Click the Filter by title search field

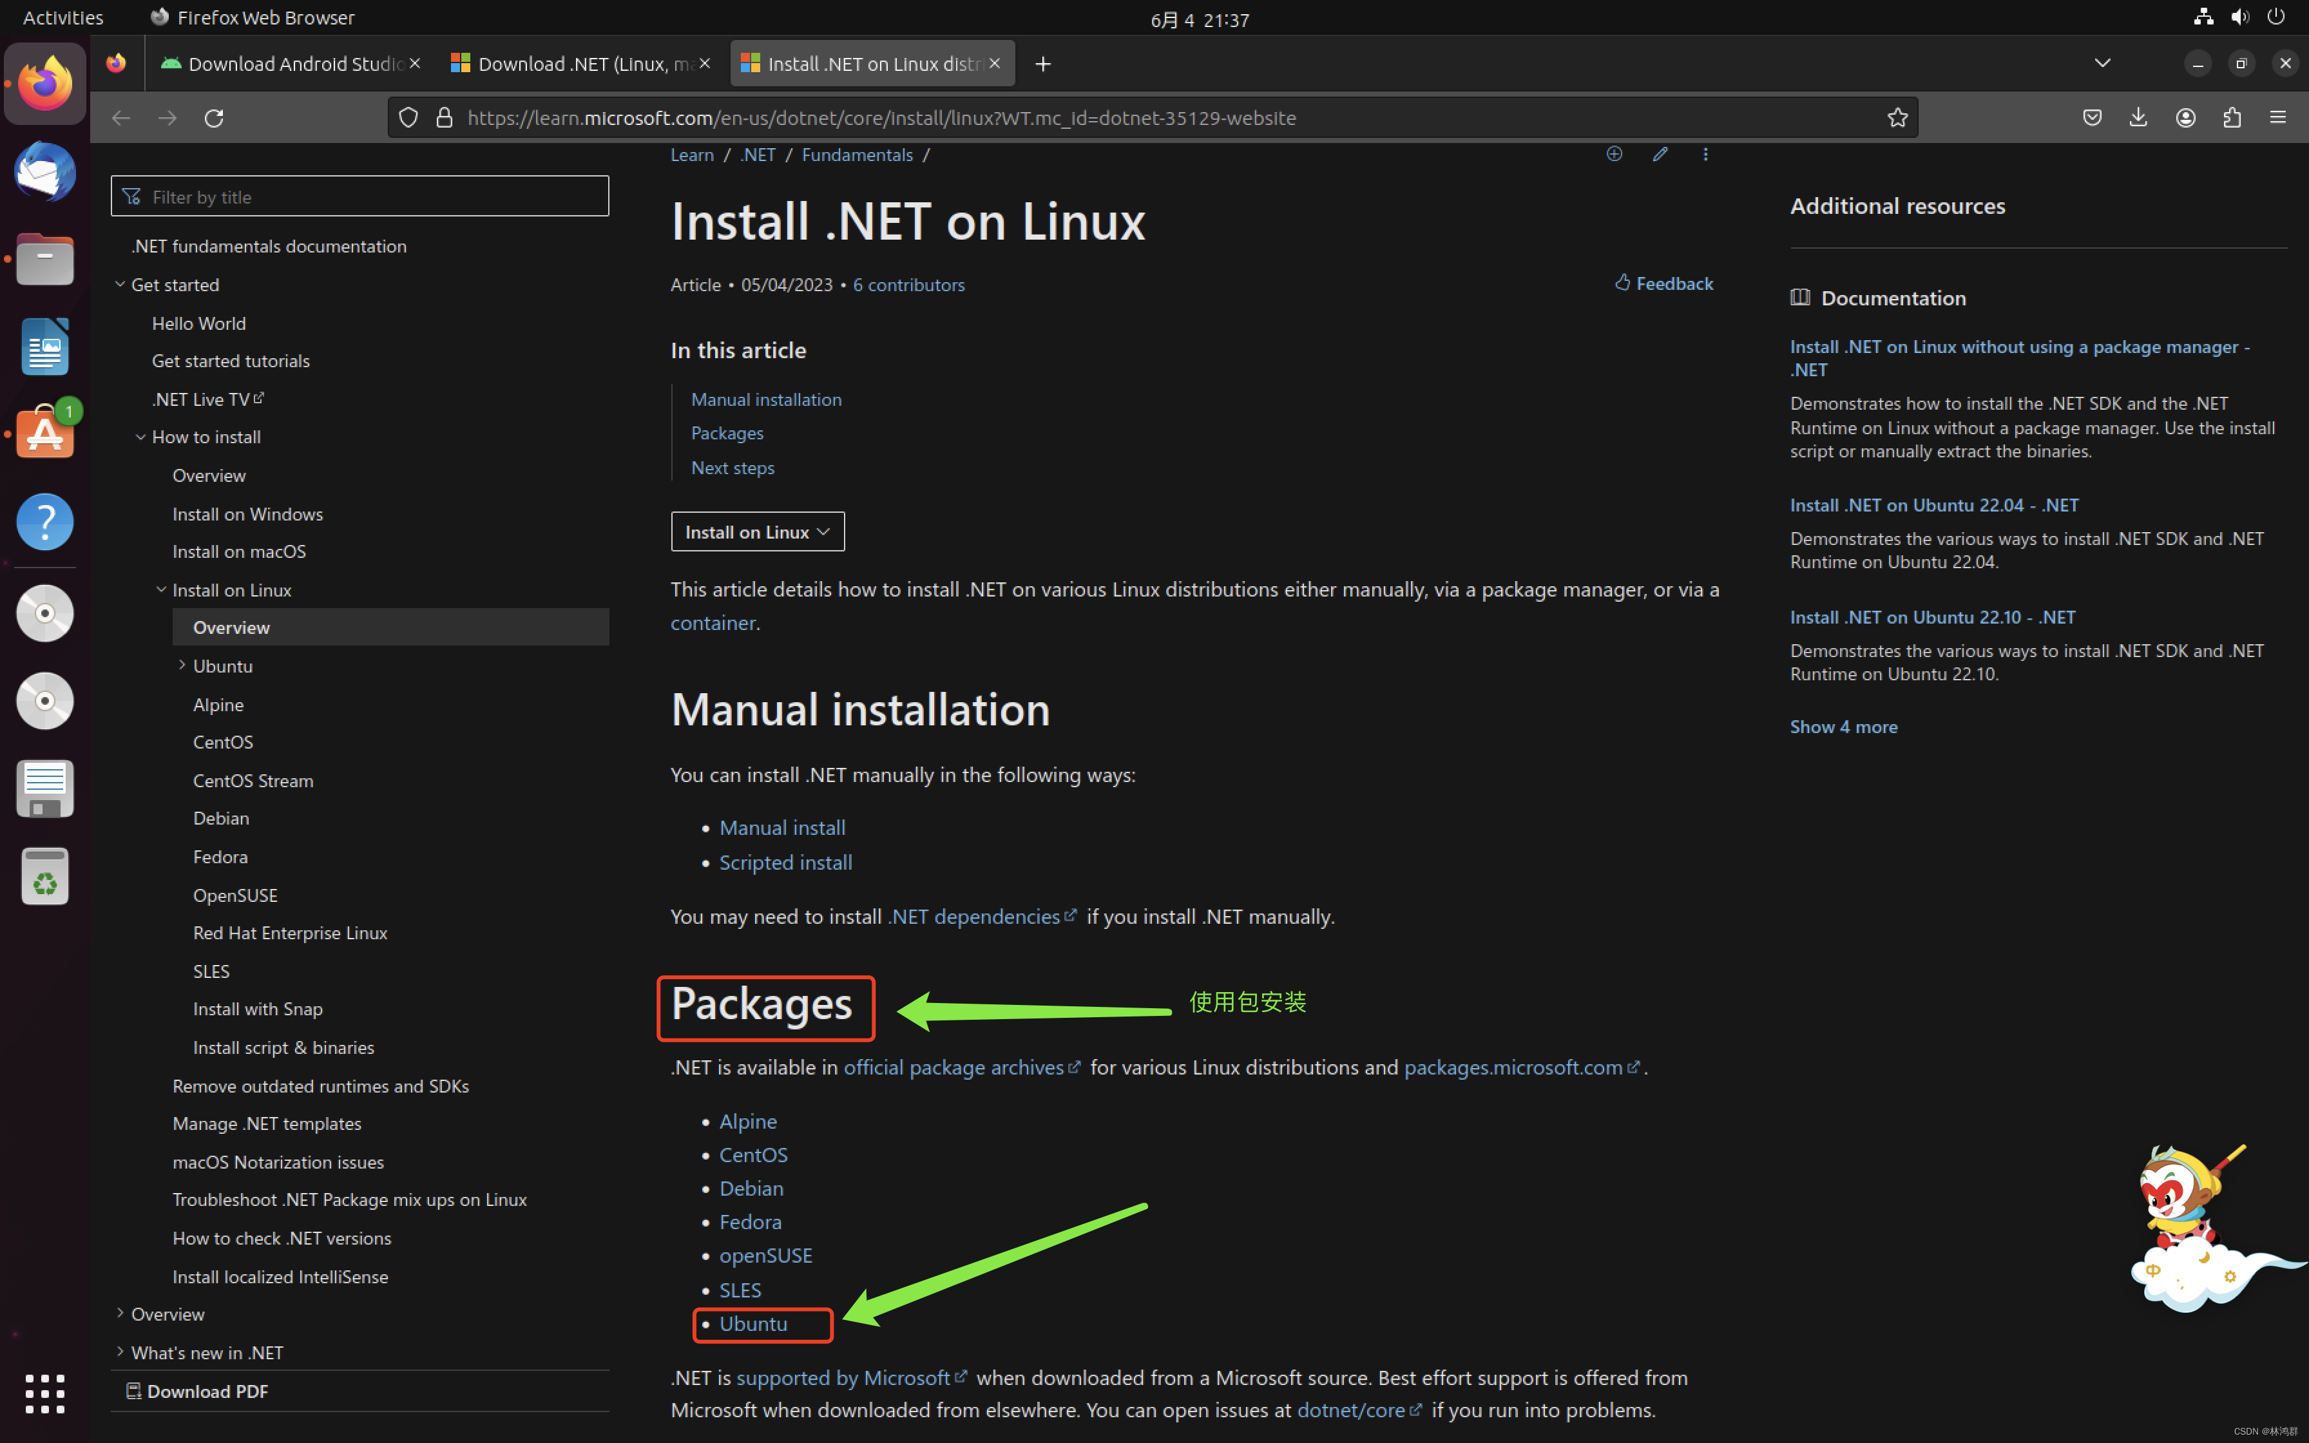(x=359, y=196)
